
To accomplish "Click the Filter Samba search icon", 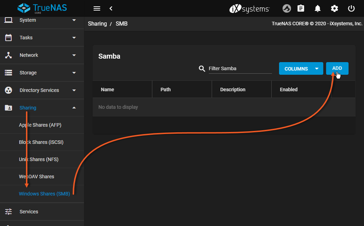I will (x=202, y=69).
